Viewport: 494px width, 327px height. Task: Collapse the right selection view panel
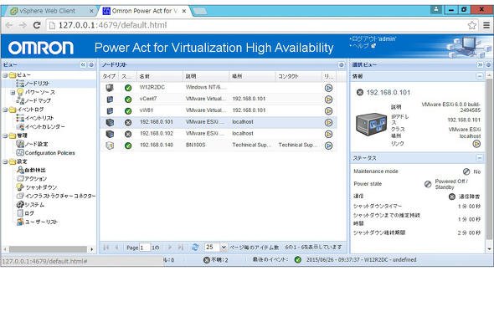[x=480, y=65]
